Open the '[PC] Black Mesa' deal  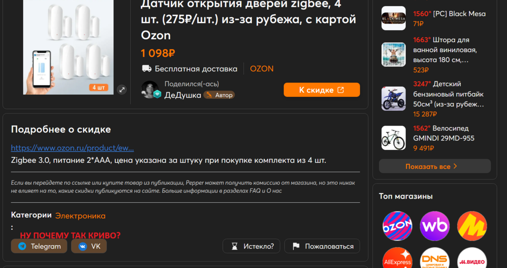(x=459, y=14)
